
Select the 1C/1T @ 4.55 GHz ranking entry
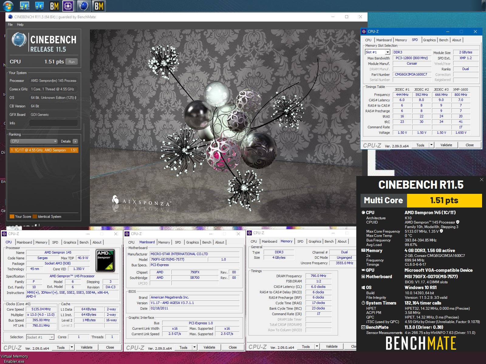pyautogui.click(x=44, y=150)
